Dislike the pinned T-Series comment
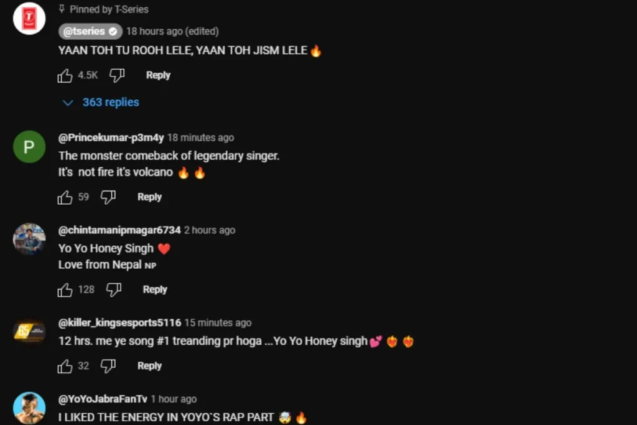This screenshot has width=637, height=425. click(x=116, y=75)
